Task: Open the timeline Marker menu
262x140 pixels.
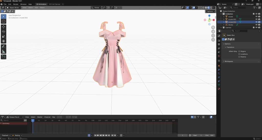Action: (40, 117)
